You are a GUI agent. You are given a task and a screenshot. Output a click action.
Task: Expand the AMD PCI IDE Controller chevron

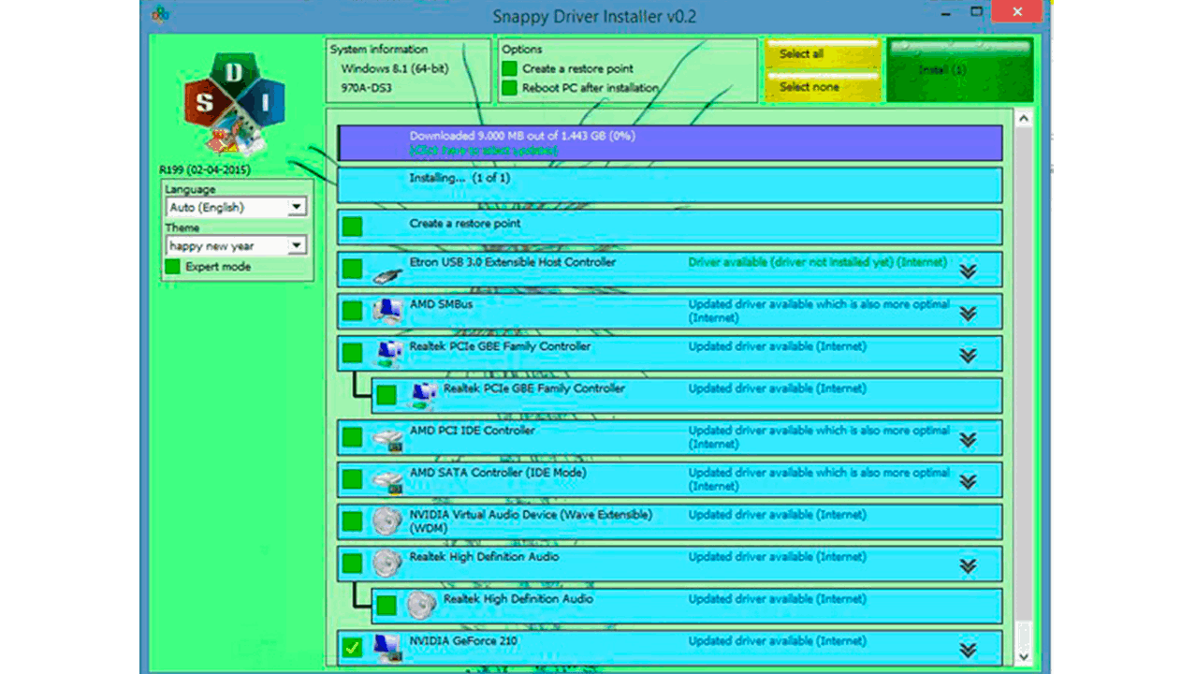click(968, 440)
